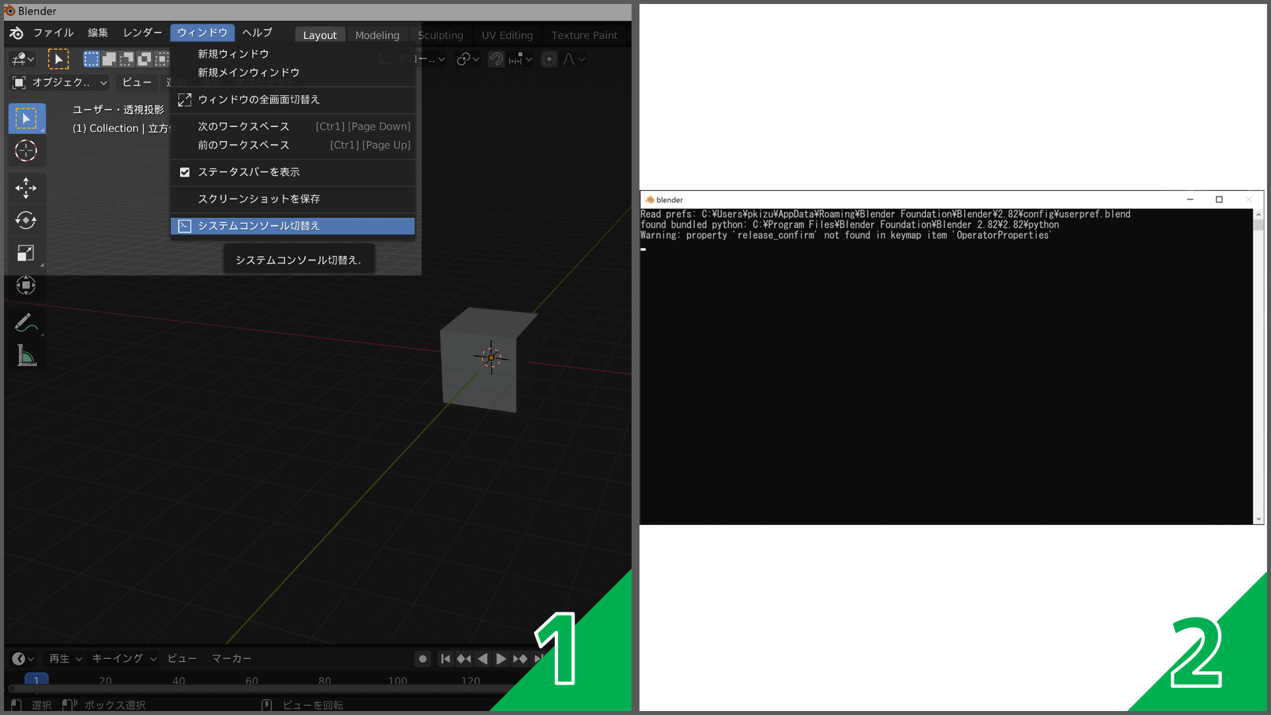Open the timeline editor type dropdown
The height and width of the screenshot is (715, 1271).
coord(23,658)
